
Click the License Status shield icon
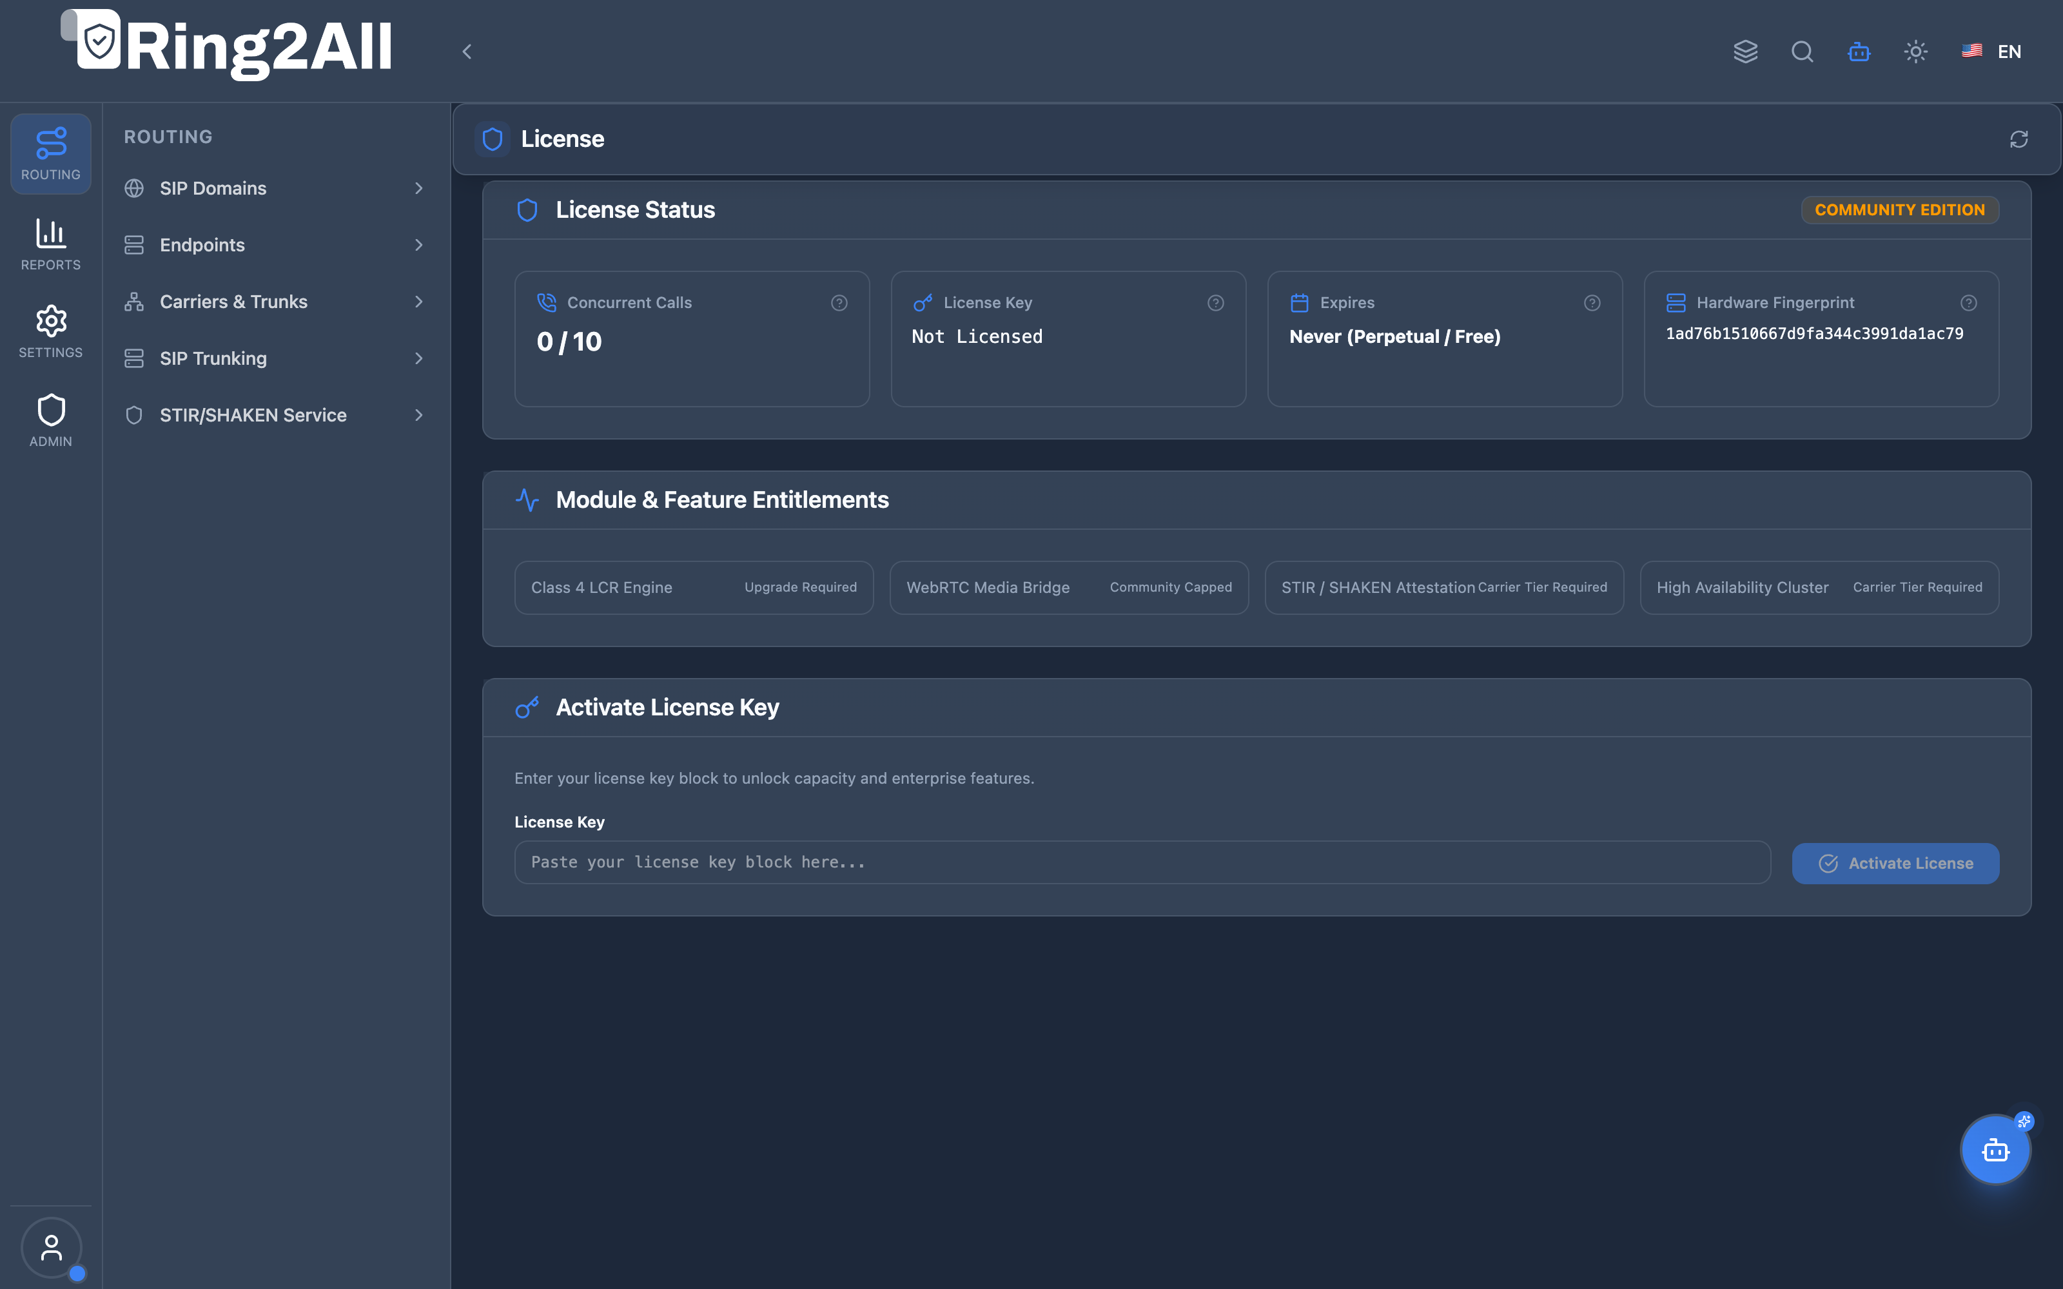tap(527, 209)
